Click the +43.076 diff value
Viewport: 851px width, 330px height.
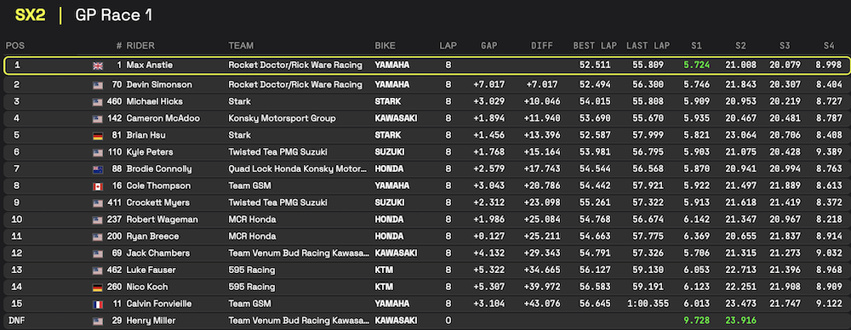pos(543,304)
